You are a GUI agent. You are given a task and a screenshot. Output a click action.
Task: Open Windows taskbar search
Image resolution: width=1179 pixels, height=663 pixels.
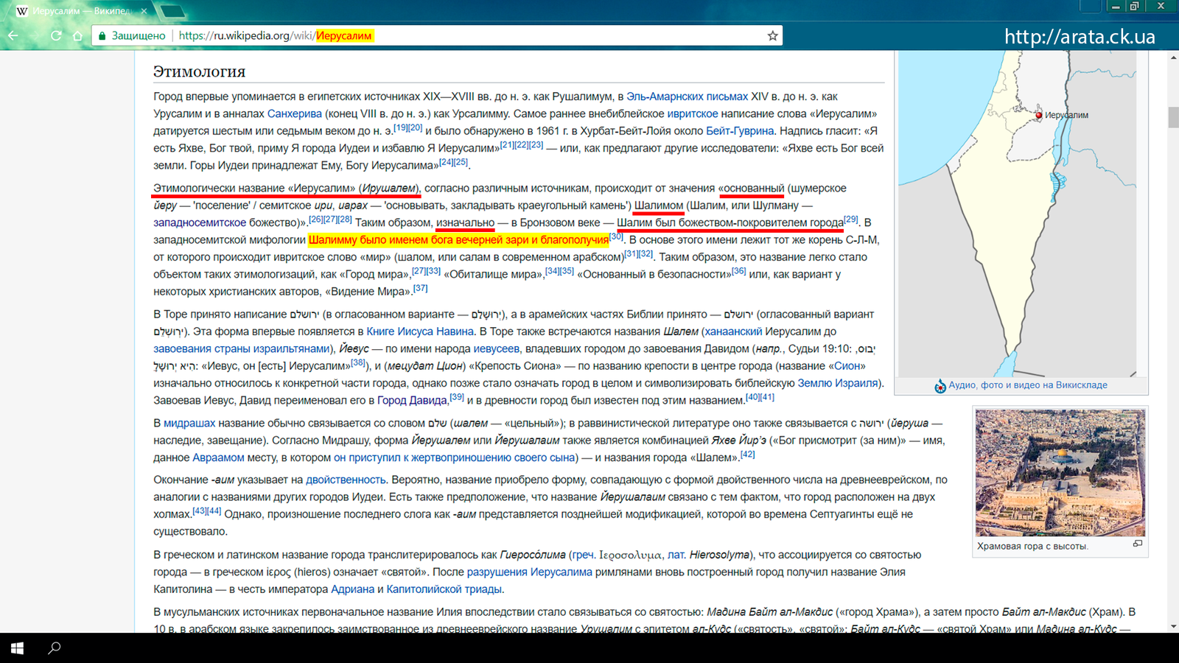tap(54, 648)
